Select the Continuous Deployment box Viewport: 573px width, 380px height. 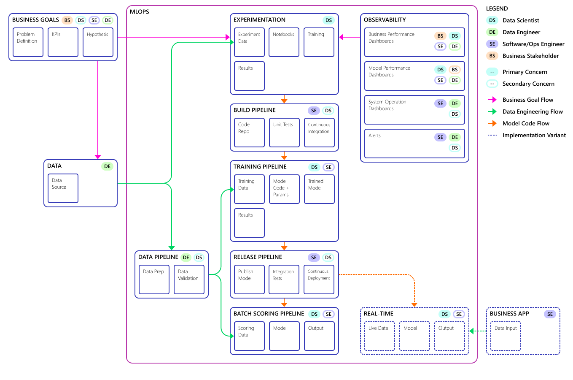point(319,280)
